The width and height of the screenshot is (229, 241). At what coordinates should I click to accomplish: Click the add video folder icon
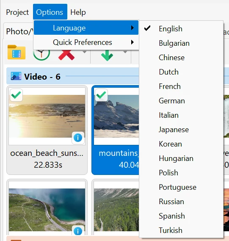pyautogui.click(x=17, y=52)
